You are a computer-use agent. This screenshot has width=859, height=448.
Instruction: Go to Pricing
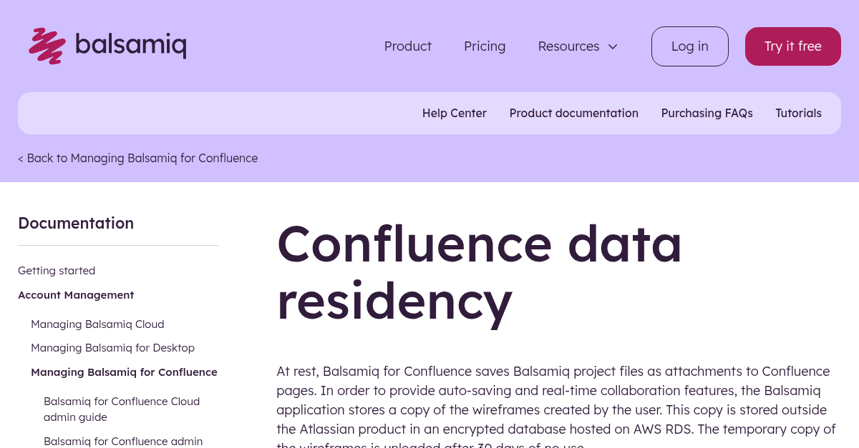[x=485, y=46]
